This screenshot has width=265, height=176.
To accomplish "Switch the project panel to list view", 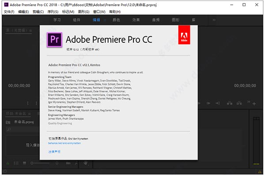I will click(16, 163).
